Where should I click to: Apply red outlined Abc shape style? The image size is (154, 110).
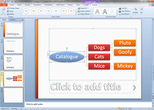[x=71, y=11]
